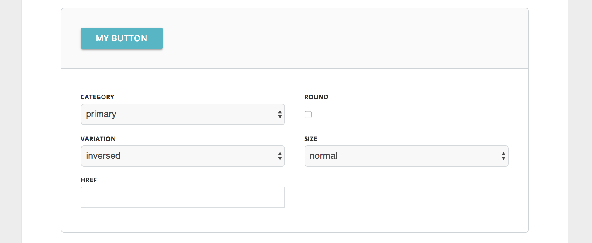Viewport: 592px width, 243px height.
Task: Click the selected value "primary" text
Action: 101,114
